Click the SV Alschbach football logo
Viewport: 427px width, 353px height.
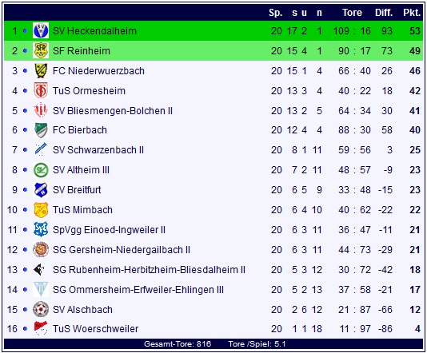pos(41,309)
